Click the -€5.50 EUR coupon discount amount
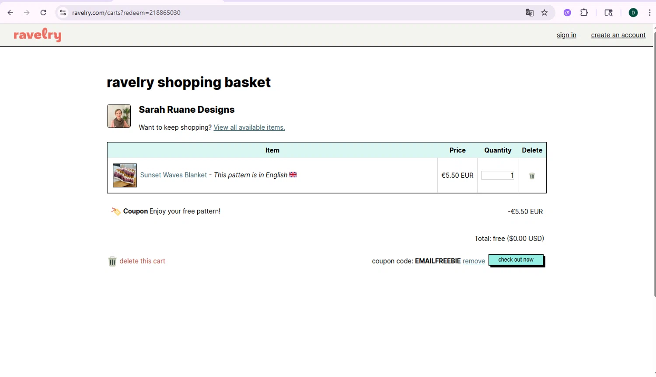Viewport: 656px width, 377px height. pos(525,211)
